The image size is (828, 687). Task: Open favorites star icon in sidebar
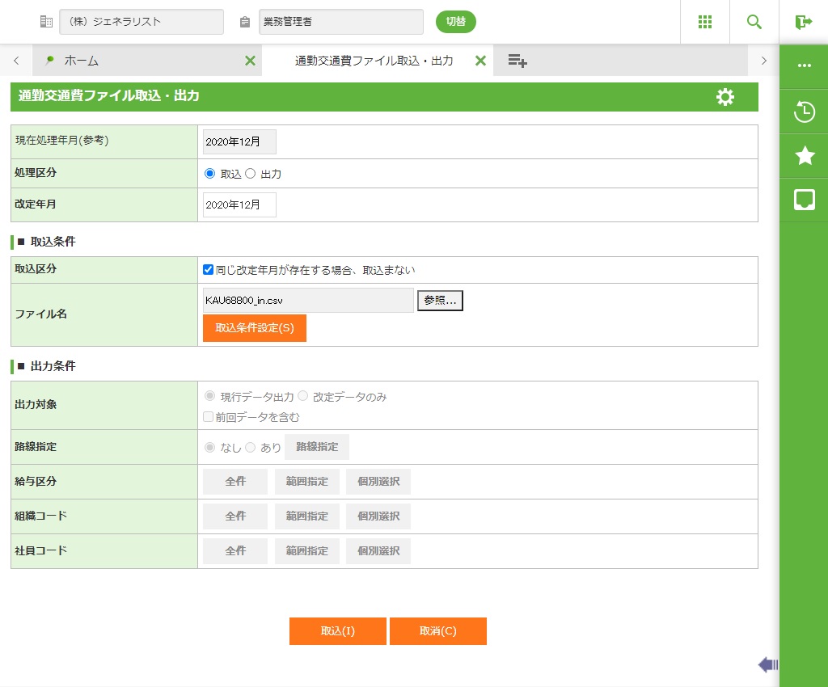(805, 156)
